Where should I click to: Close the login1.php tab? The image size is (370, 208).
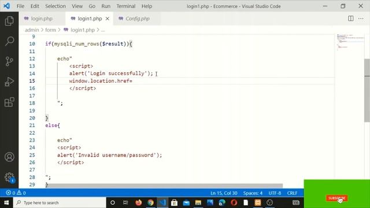108,18
